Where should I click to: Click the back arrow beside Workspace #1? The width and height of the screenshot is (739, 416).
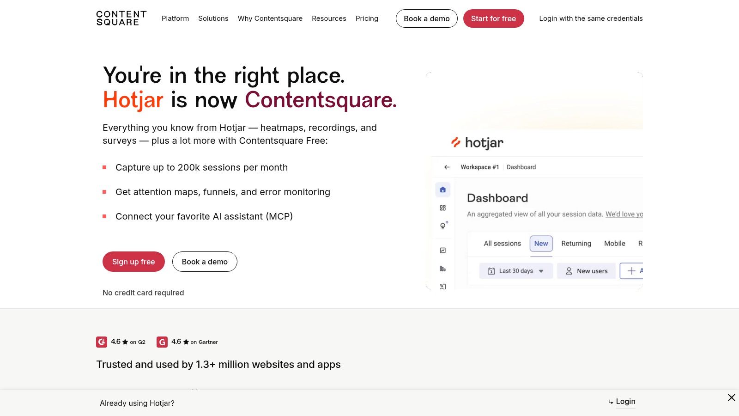[x=447, y=167]
